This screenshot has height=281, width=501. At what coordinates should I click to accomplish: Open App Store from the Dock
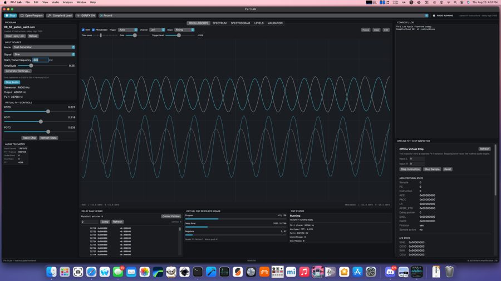(x=357, y=272)
